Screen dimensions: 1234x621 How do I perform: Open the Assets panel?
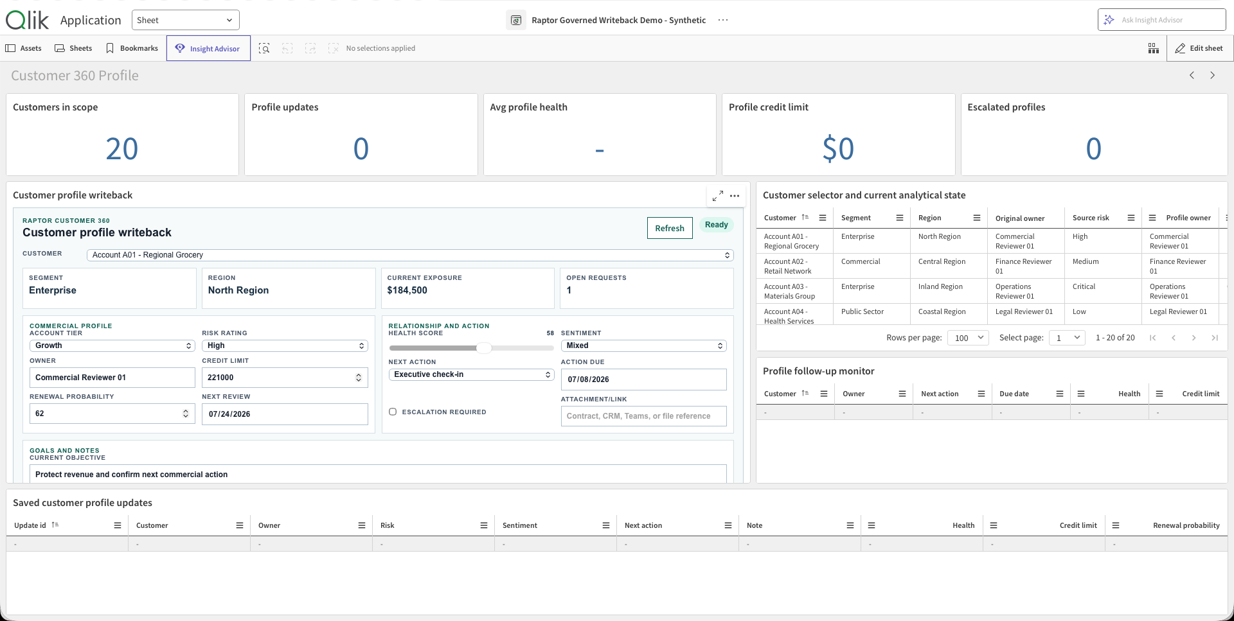click(23, 48)
